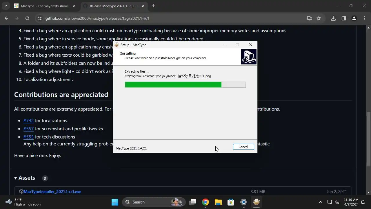The height and width of the screenshot is (209, 371).
Task: Bookmark this page with the star icon
Action: point(319,18)
